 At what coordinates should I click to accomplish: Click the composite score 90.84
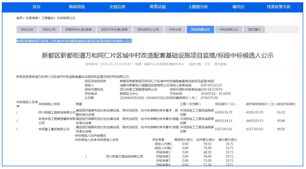pos(281,121)
